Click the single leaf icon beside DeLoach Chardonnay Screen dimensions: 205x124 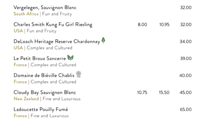[x=103, y=40]
